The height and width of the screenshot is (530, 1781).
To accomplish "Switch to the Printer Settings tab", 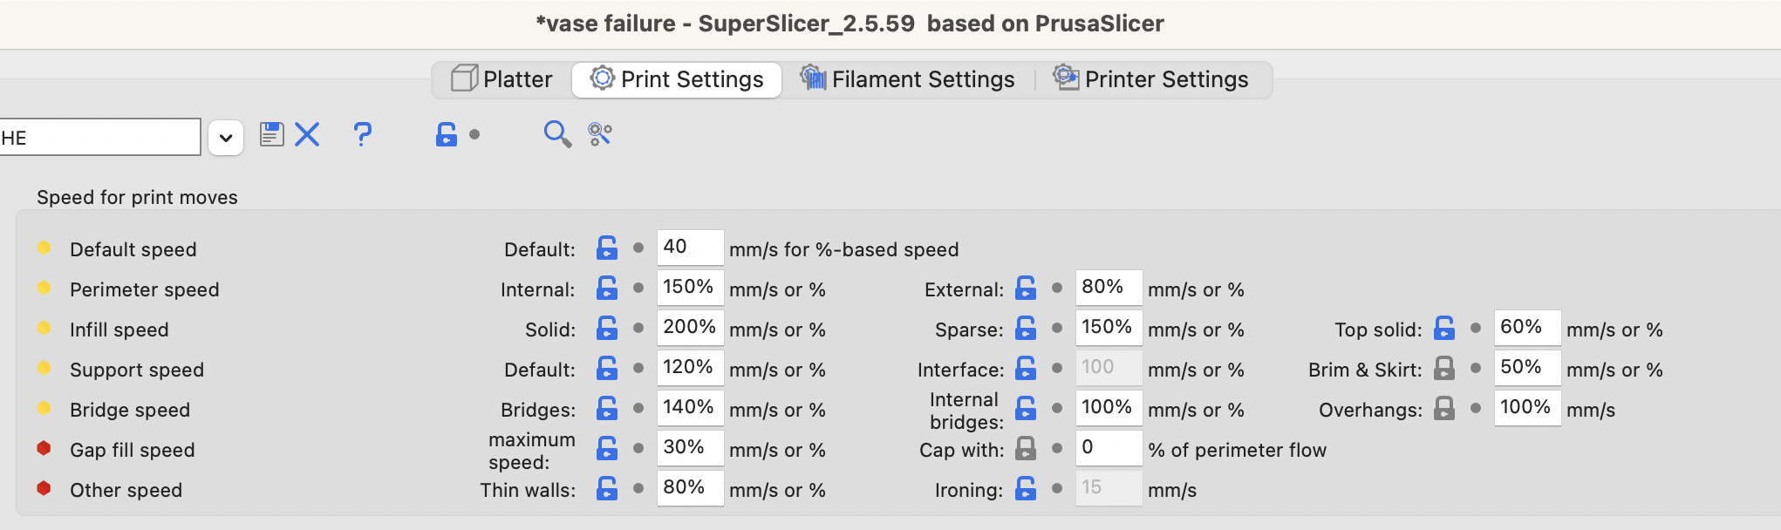I will coord(1165,78).
